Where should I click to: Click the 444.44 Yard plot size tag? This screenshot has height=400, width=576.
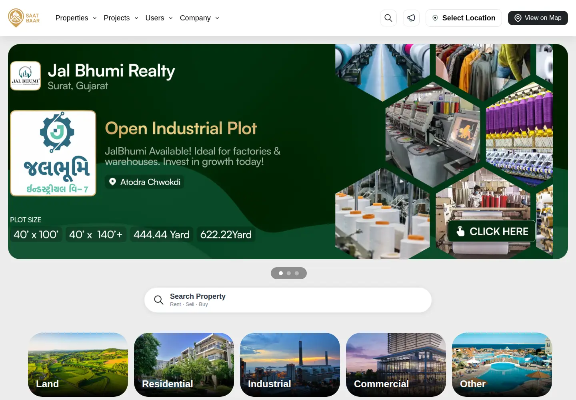(162, 234)
